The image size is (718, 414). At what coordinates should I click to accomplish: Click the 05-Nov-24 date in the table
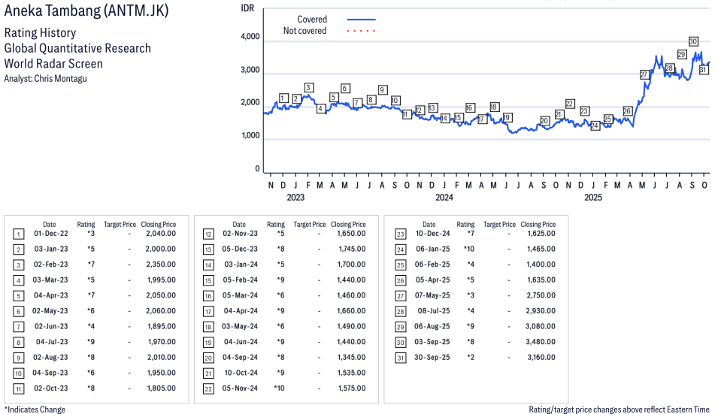(x=239, y=388)
